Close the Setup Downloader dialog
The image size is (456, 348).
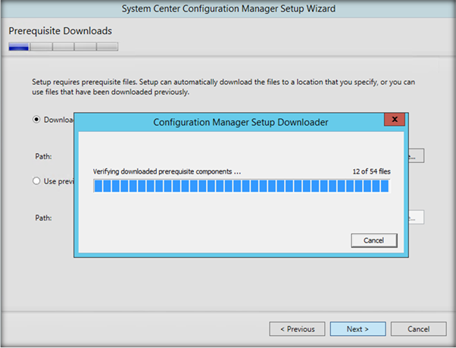pyautogui.click(x=395, y=119)
